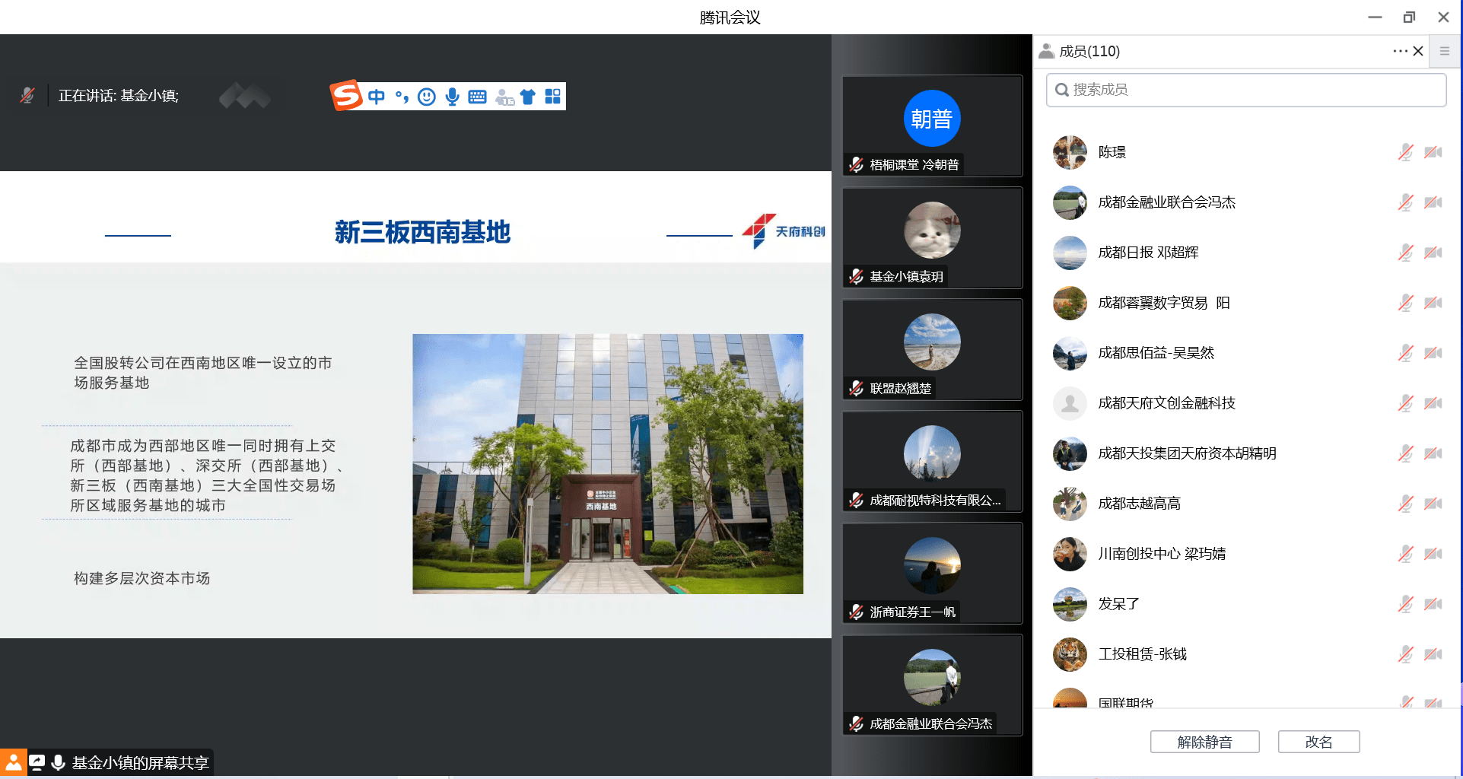The width and height of the screenshot is (1463, 779).
Task: Toggle camera for 成都思佰益-吴昊然
Action: [x=1433, y=353]
